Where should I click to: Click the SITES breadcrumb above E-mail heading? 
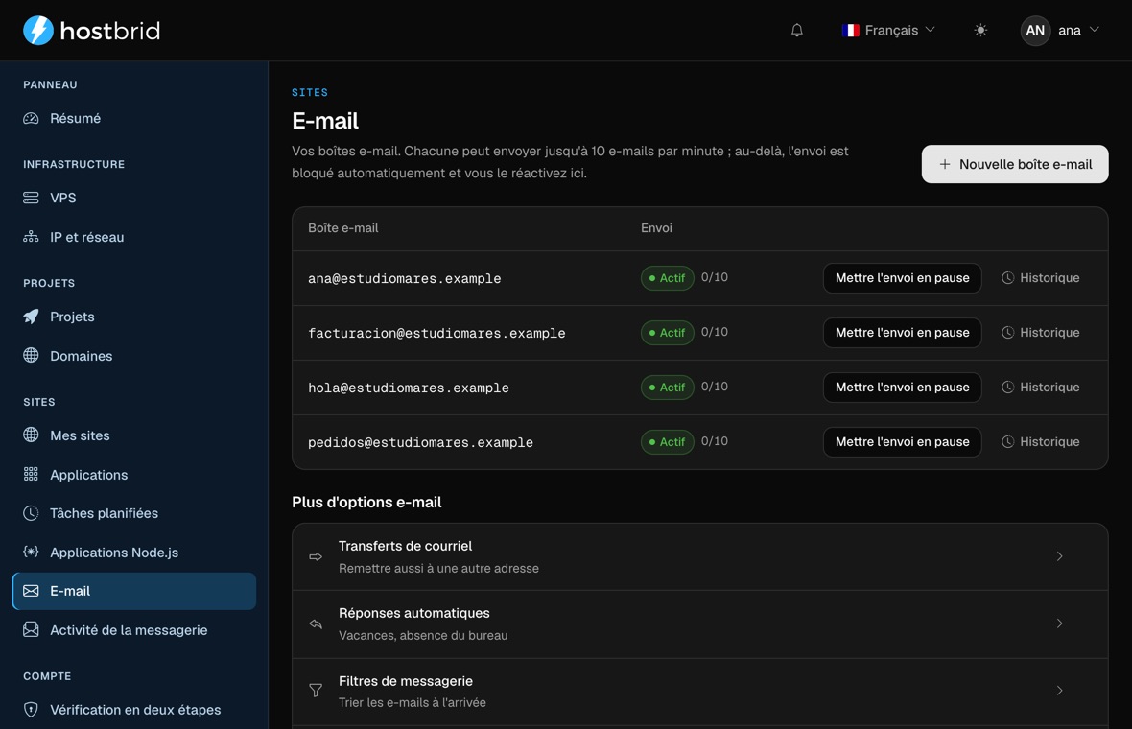[x=310, y=92]
